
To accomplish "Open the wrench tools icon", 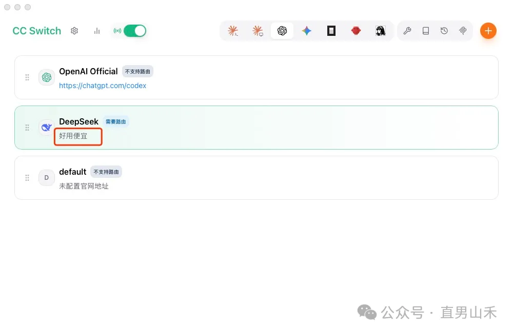I will pyautogui.click(x=407, y=31).
